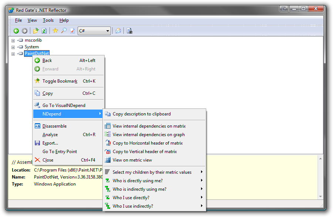Click Copy to Horizontal header of matrix
Screen dimensions: 333x218
tap(154, 143)
